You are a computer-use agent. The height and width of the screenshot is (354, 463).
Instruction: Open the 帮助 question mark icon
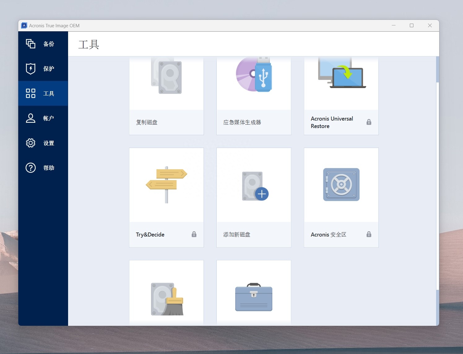30,168
